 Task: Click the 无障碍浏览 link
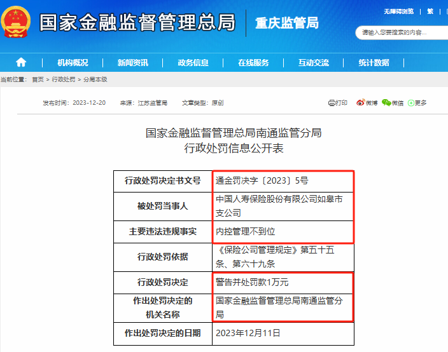pyautogui.click(x=398, y=11)
